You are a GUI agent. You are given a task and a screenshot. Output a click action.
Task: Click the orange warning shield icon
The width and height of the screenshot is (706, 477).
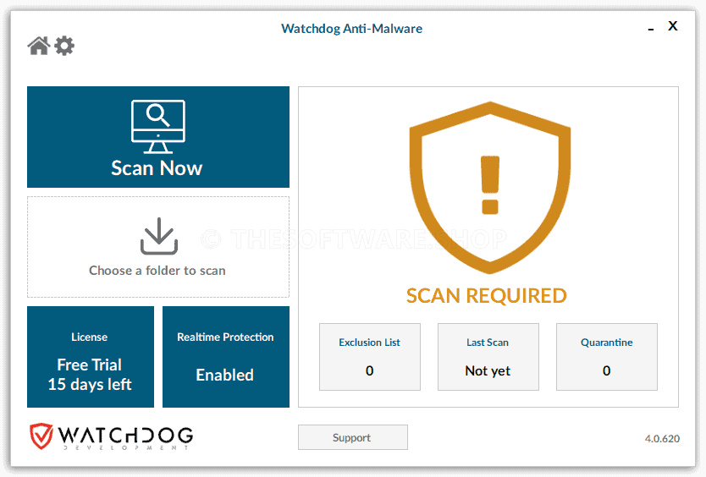click(x=490, y=188)
